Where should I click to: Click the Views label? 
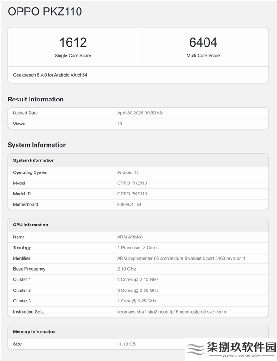(x=19, y=124)
